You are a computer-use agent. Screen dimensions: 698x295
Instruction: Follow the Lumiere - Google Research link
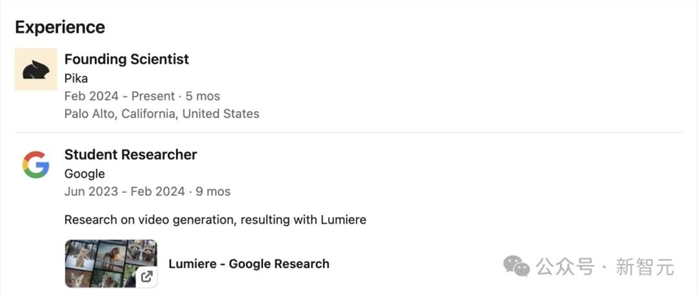point(248,264)
